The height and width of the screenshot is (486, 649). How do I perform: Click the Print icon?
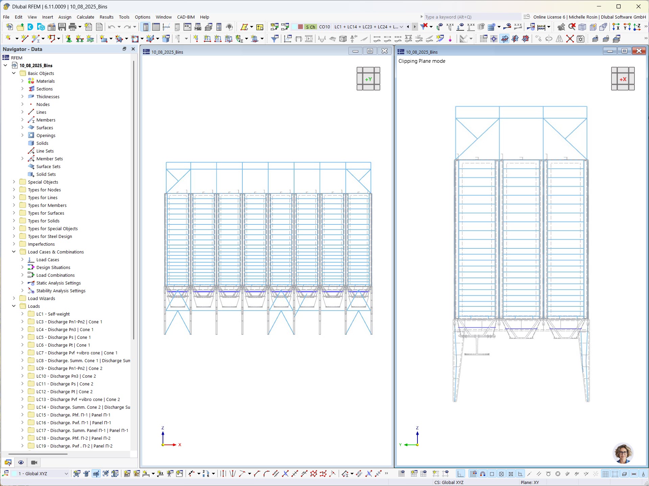click(x=73, y=27)
